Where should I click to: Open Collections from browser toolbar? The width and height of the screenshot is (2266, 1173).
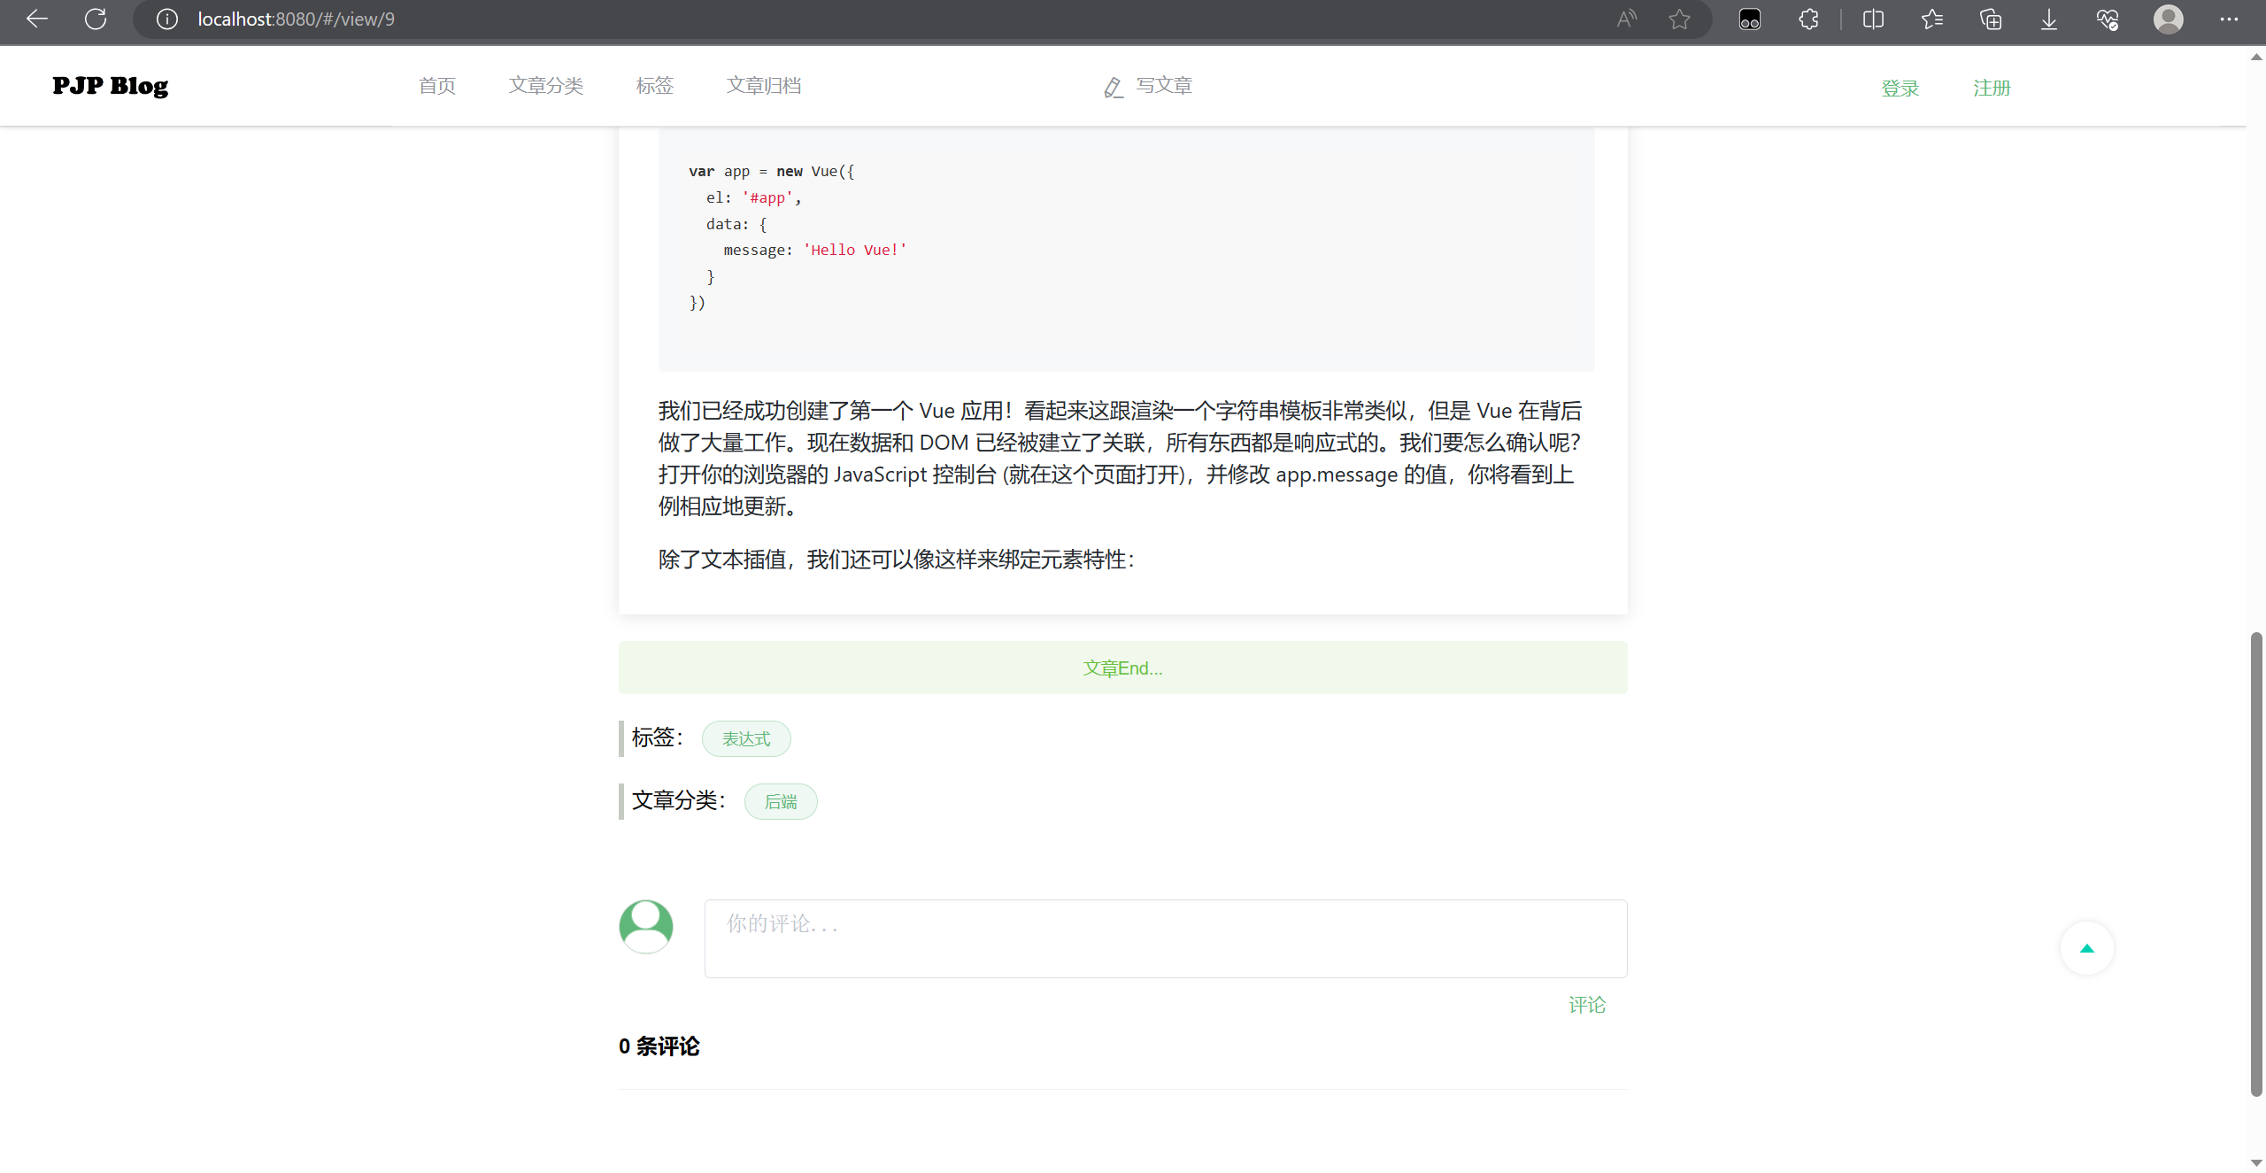pyautogui.click(x=1992, y=19)
